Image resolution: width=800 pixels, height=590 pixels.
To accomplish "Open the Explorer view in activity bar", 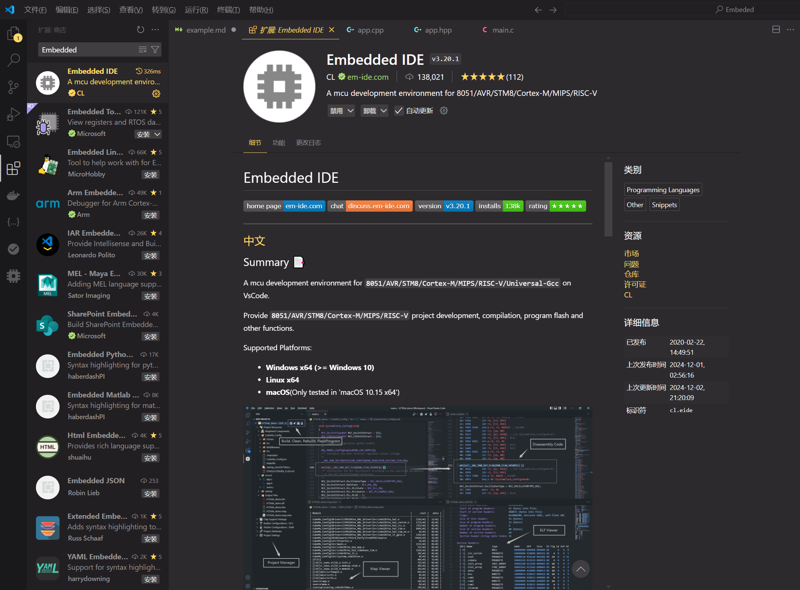I will pos(13,33).
